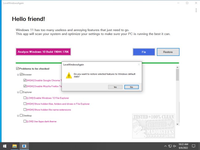Maximize the LoveWindowsAgain window
Screen dimensions: 200x150
[187, 3]
